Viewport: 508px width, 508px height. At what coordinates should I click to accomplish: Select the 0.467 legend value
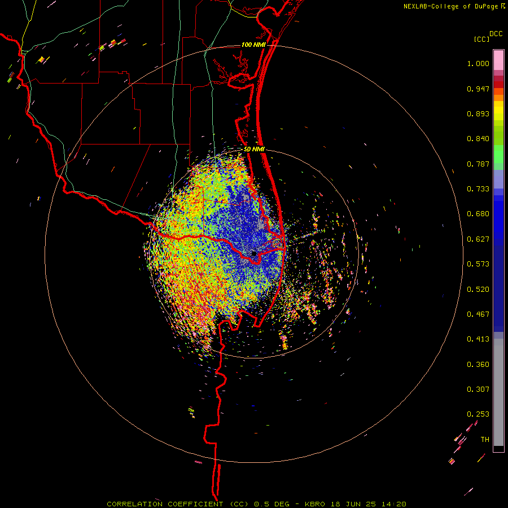click(478, 314)
